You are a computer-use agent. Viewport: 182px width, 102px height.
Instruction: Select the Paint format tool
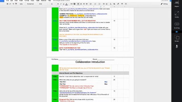point(16,4)
